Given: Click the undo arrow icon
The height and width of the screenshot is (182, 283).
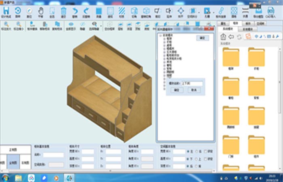Looking at the screenshot, I should [x=75, y=11].
